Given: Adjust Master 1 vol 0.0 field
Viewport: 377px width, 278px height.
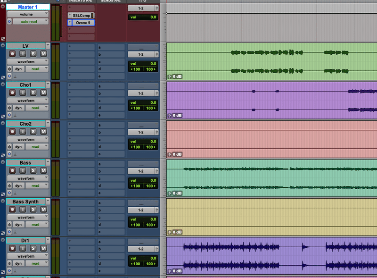Looking at the screenshot, I should click(x=143, y=17).
